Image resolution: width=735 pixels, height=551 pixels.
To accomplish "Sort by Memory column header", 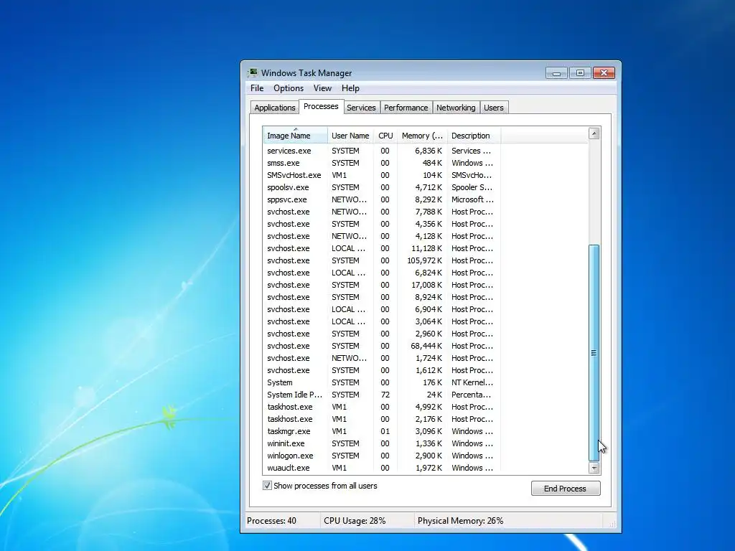I will pyautogui.click(x=422, y=136).
